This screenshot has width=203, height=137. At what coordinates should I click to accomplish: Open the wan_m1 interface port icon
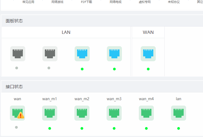tap(50, 113)
